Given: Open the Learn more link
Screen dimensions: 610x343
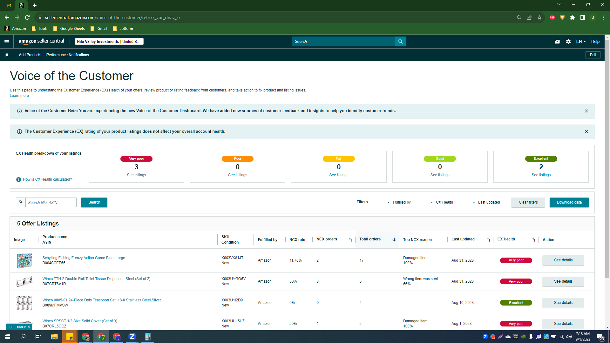Looking at the screenshot, I should [19, 96].
